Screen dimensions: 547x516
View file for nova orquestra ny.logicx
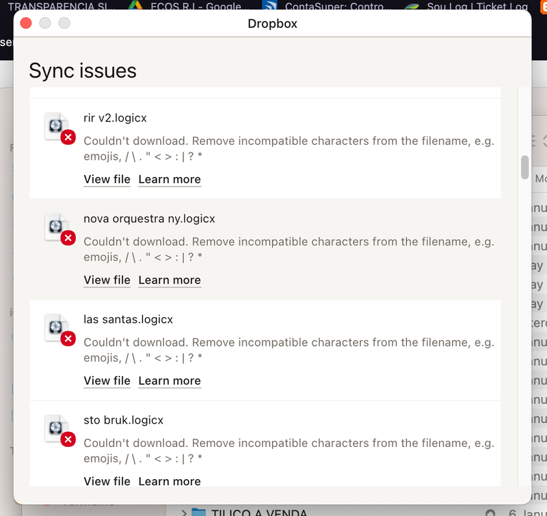tap(107, 280)
